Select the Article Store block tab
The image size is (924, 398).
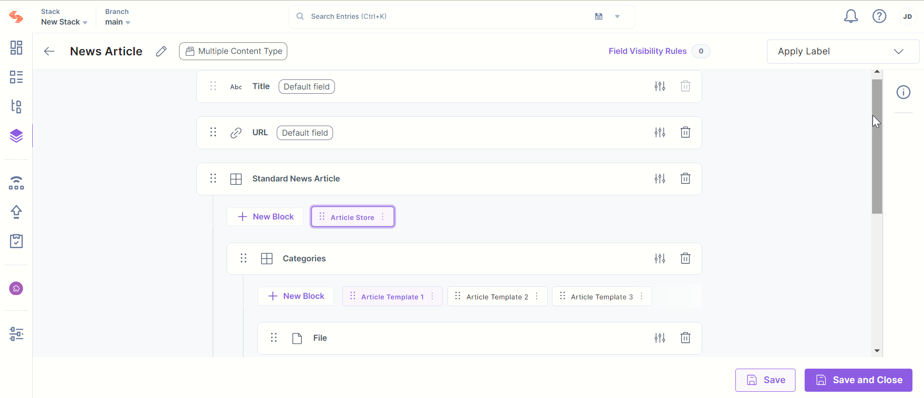pos(352,217)
